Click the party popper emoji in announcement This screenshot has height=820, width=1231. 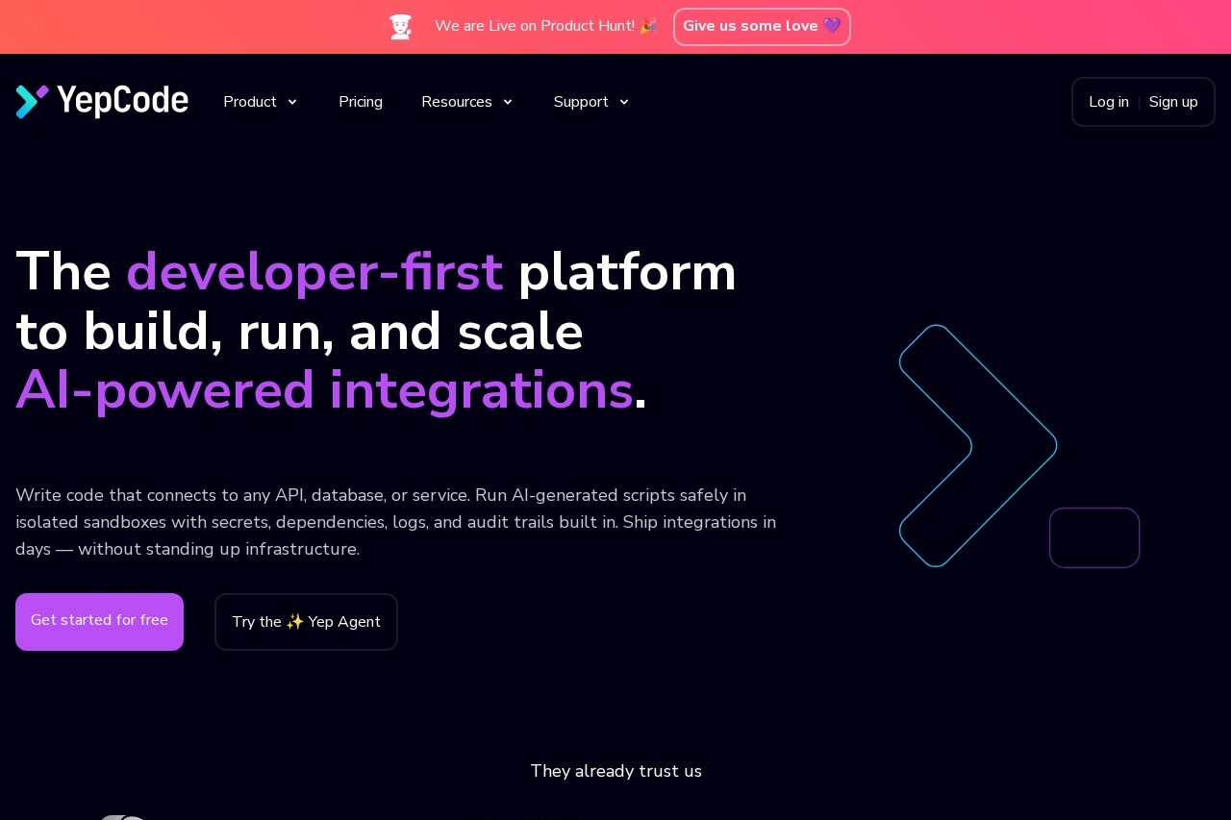point(648,26)
